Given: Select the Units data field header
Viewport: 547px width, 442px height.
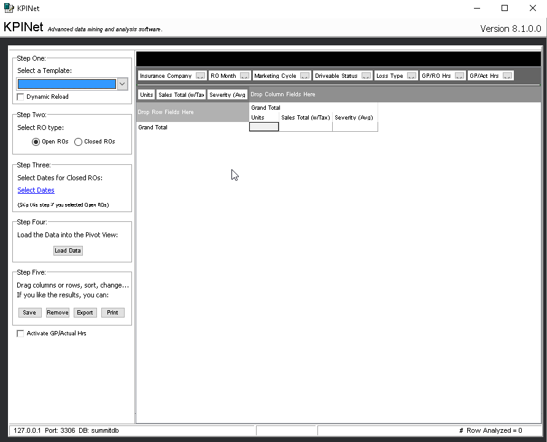Looking at the screenshot, I should point(146,94).
